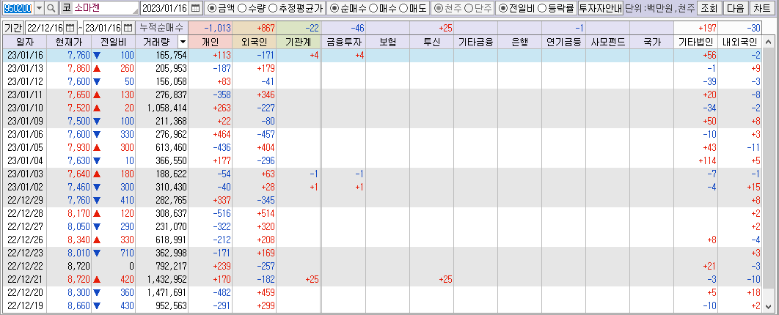This screenshot has height=315, width=779.
Task: Click the 기타법인 column header
Action: click(x=695, y=42)
